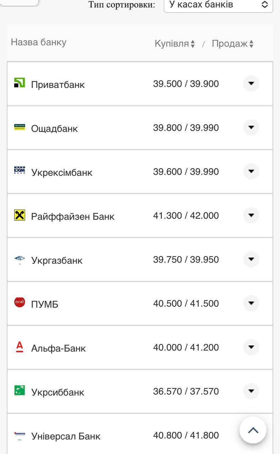
Task: Click the Oschadbank logo icon
Action: (20, 127)
